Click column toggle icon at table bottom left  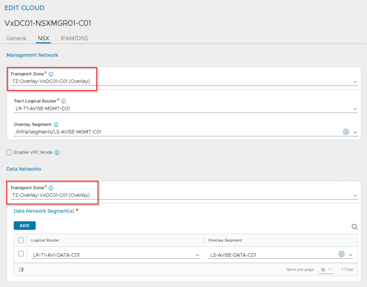coord(21,269)
